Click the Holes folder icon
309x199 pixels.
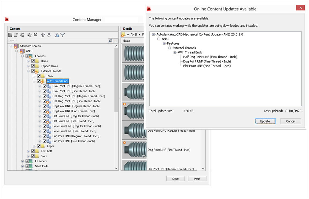(37, 61)
